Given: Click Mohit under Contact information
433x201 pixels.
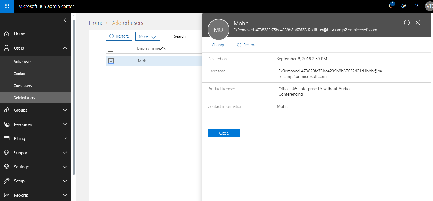Looking at the screenshot, I should (282, 106).
